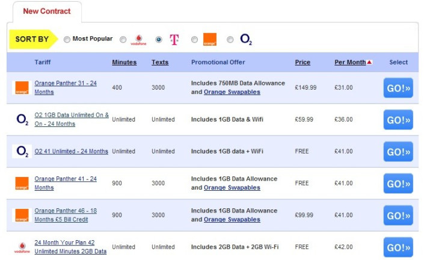This screenshot has width=433, height=260.
Task: Open Orange Panther 41 - 24 Months tariff
Action: tap(66, 183)
